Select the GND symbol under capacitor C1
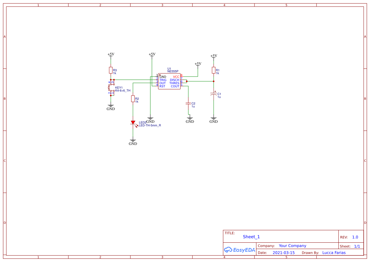The height and width of the screenshot is (262, 370). [214, 120]
